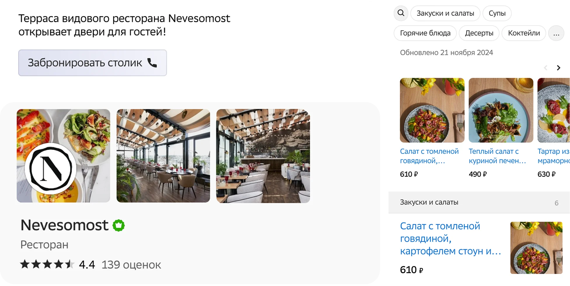This screenshot has height=286, width=570.
Task: Click the round N logo of the restaurant
Action: click(51, 169)
